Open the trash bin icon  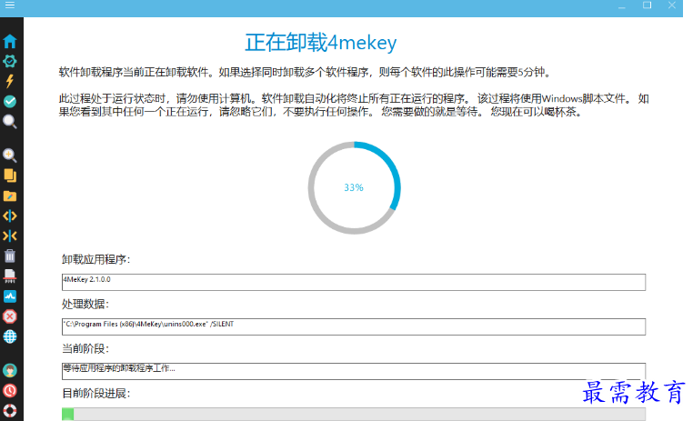(x=10, y=256)
